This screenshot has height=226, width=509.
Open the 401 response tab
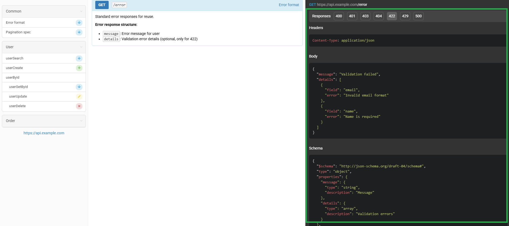click(x=352, y=16)
